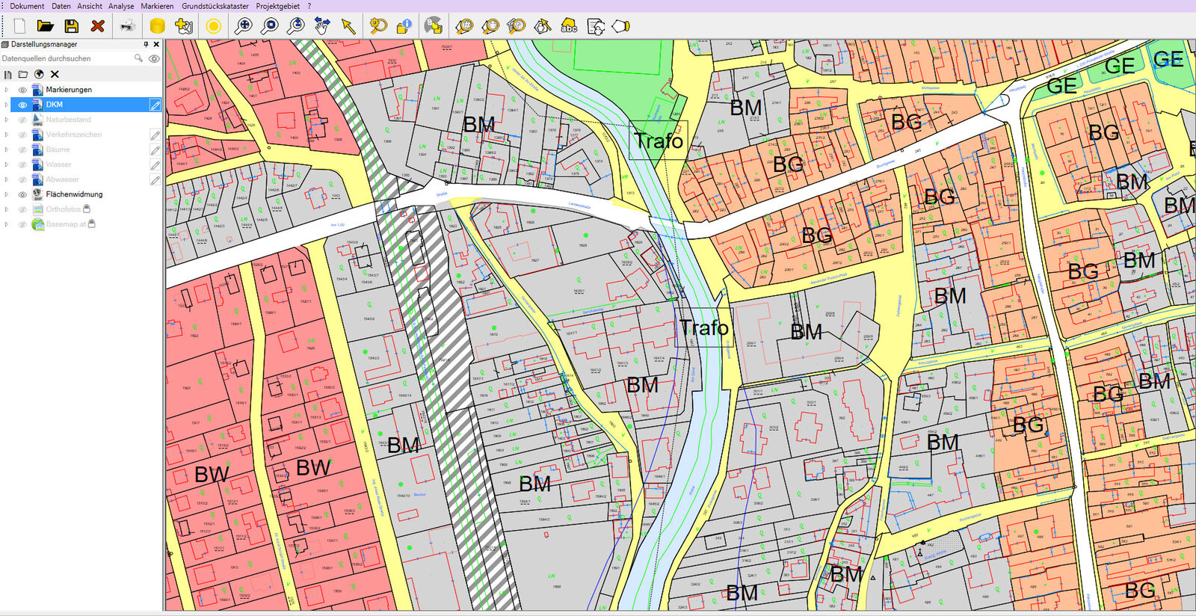Expand the Naturbestand layer node
The width and height of the screenshot is (1196, 616).
7,120
